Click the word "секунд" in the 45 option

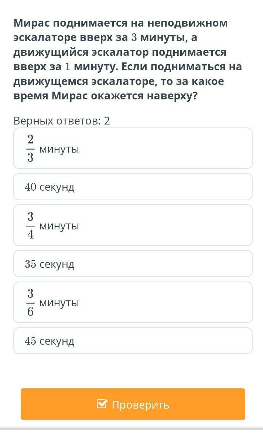click(x=57, y=341)
